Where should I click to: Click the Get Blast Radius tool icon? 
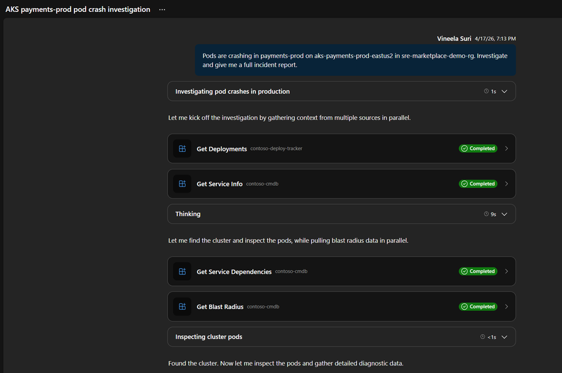(x=183, y=306)
